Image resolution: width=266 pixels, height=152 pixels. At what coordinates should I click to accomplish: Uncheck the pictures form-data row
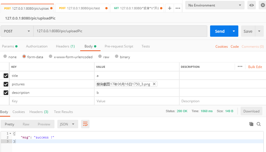(x=6, y=84)
